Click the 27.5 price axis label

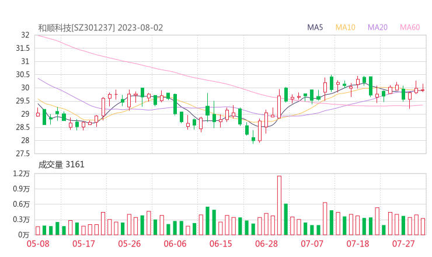coord(23,154)
